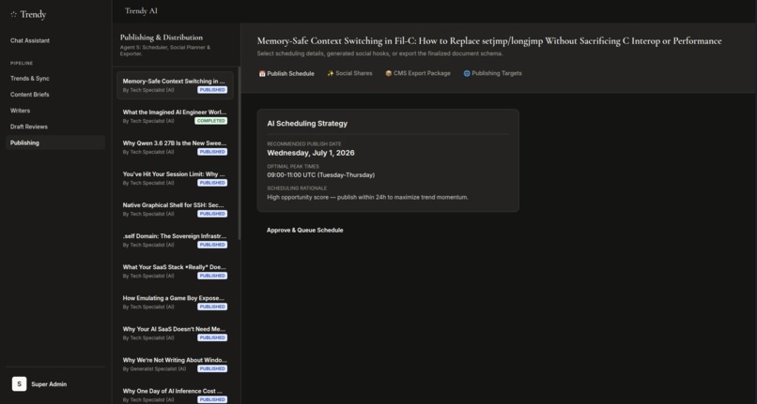This screenshot has width=757, height=404.
Task: Switch to the Publish Schedule tab
Action: click(286, 74)
